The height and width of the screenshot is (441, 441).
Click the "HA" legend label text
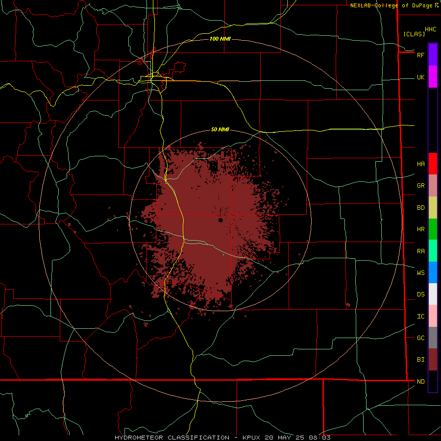(421, 164)
